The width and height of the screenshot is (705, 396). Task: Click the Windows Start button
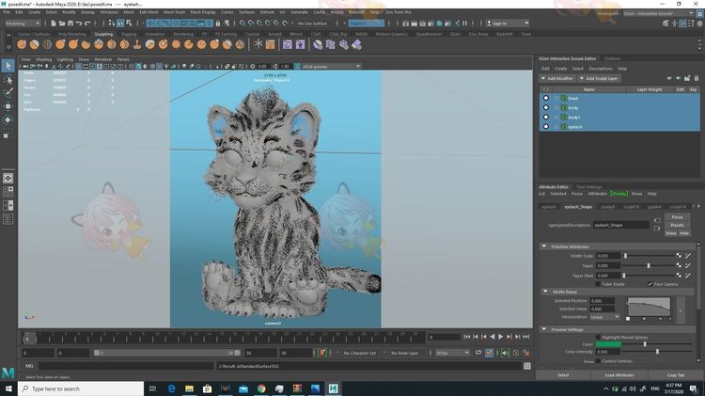click(x=8, y=388)
